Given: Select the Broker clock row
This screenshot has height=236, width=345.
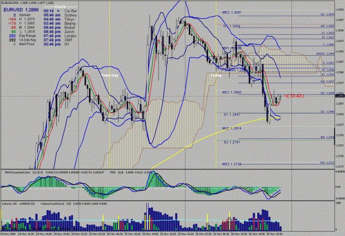Looking at the screenshot, I should tap(60, 28).
